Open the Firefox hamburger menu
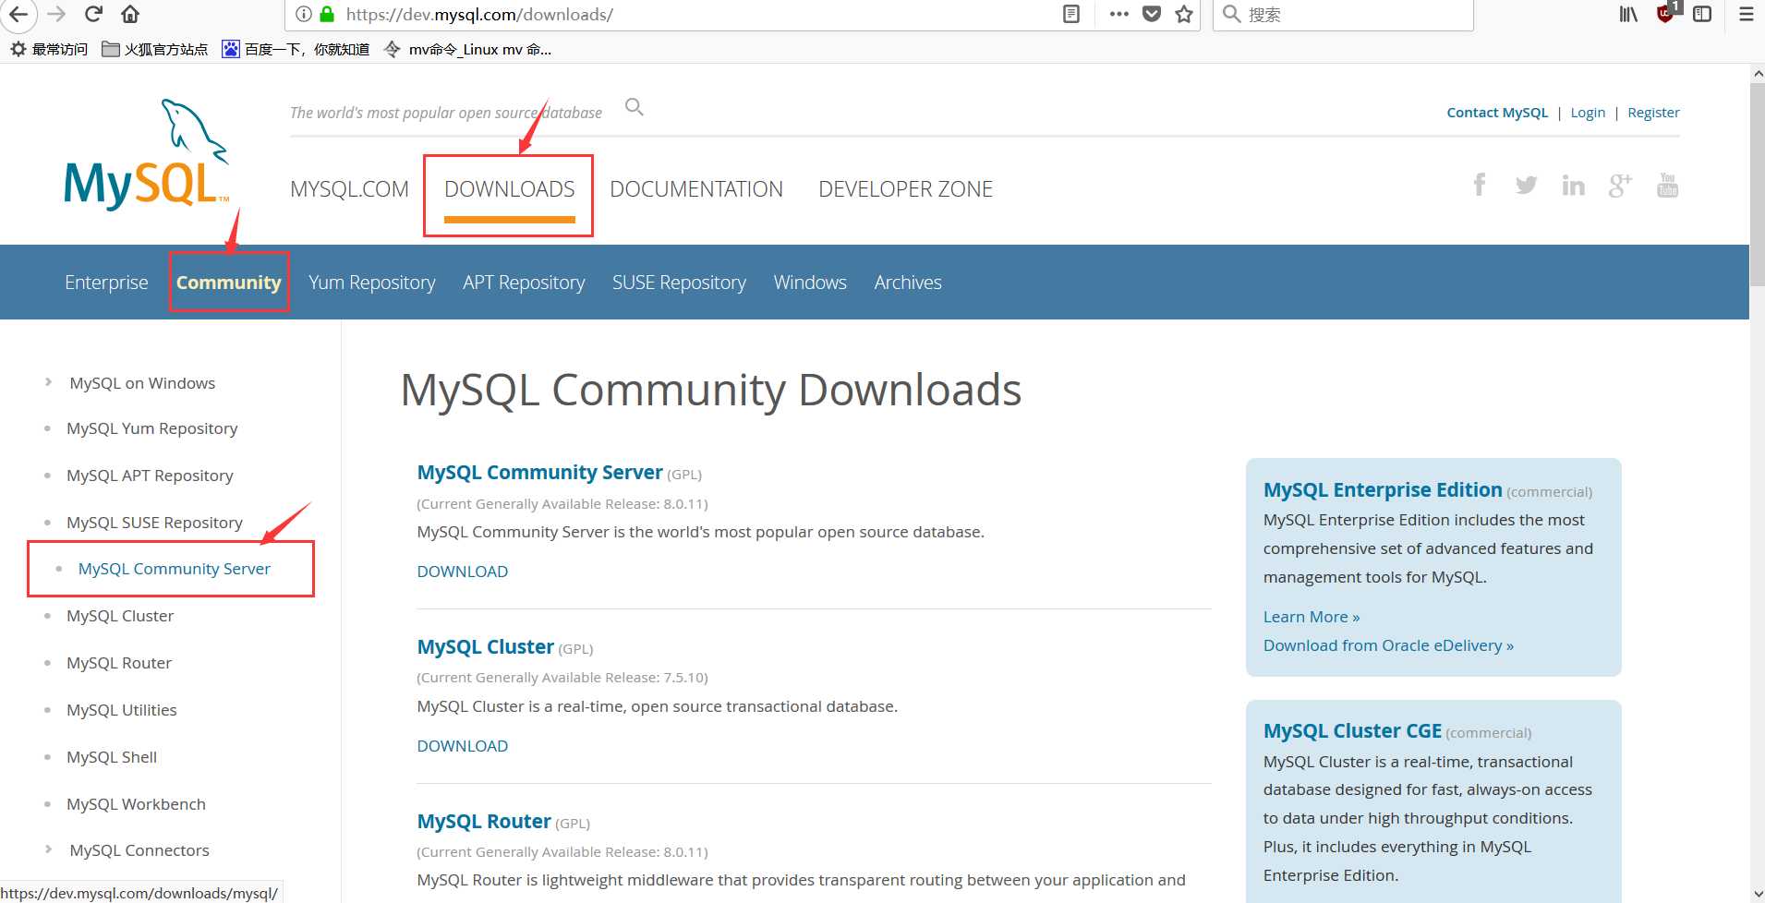 click(1746, 14)
